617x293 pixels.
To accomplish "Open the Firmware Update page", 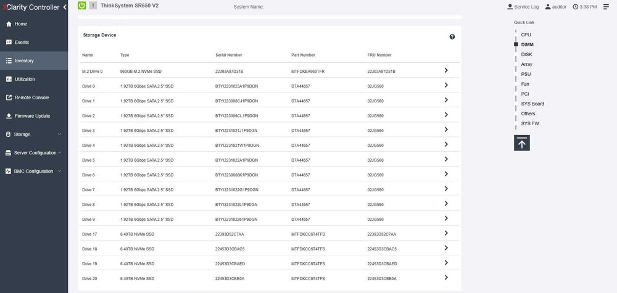I will coord(34,116).
